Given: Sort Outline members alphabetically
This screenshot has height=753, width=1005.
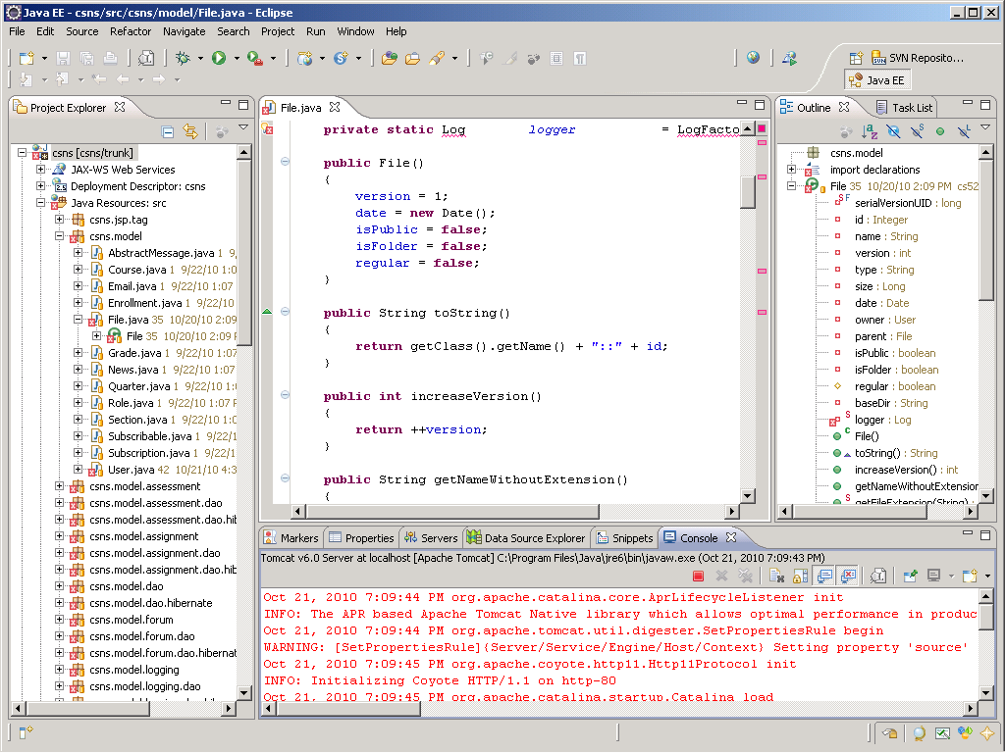Looking at the screenshot, I should pyautogui.click(x=870, y=131).
